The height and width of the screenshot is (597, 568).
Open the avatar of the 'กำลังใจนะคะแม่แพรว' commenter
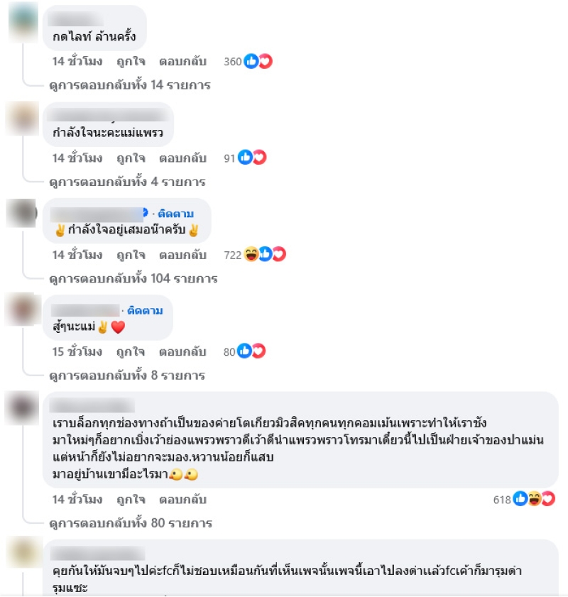pos(23,119)
